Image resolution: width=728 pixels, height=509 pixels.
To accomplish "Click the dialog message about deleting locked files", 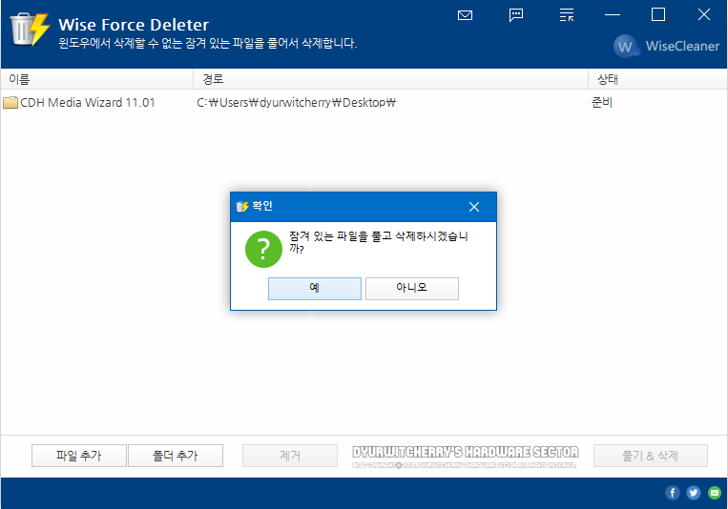I will (x=379, y=242).
